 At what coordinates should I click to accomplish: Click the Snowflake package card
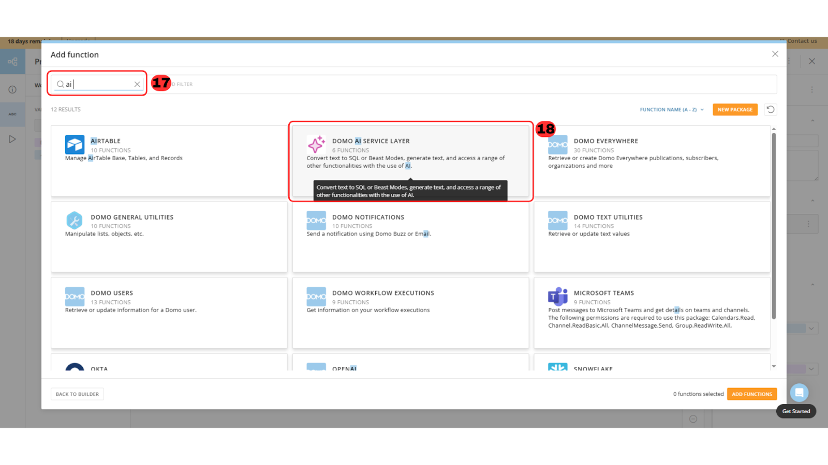pyautogui.click(x=652, y=362)
